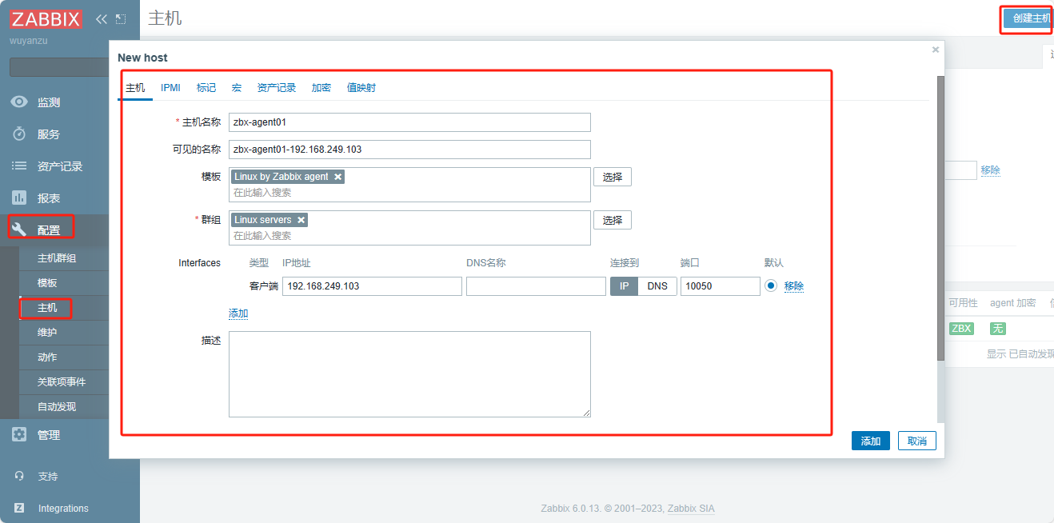Click 选择 button beside 群组
The width and height of the screenshot is (1054, 523).
[613, 220]
